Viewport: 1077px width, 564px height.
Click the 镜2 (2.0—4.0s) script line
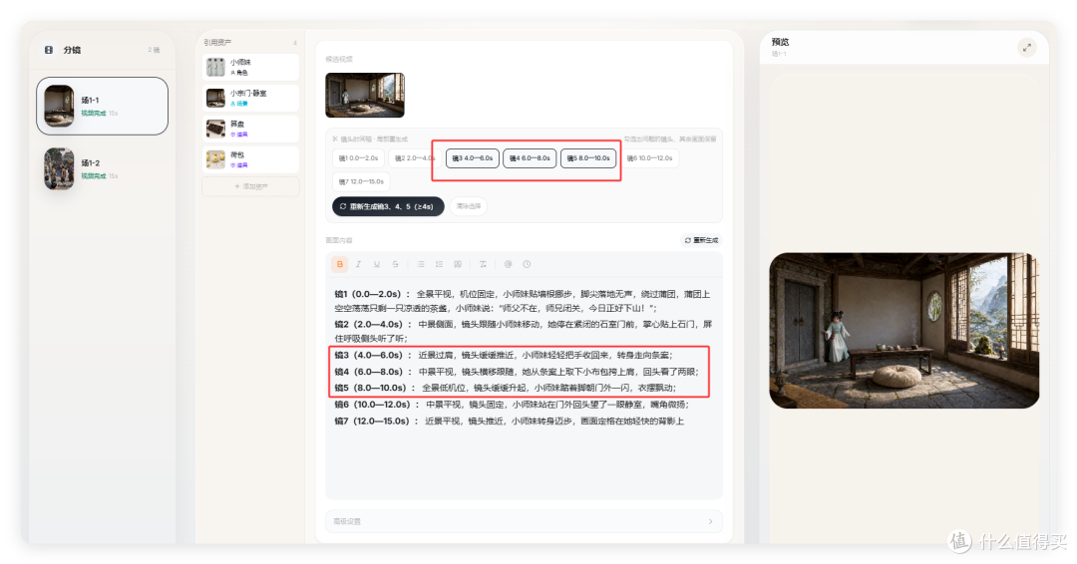point(523,332)
